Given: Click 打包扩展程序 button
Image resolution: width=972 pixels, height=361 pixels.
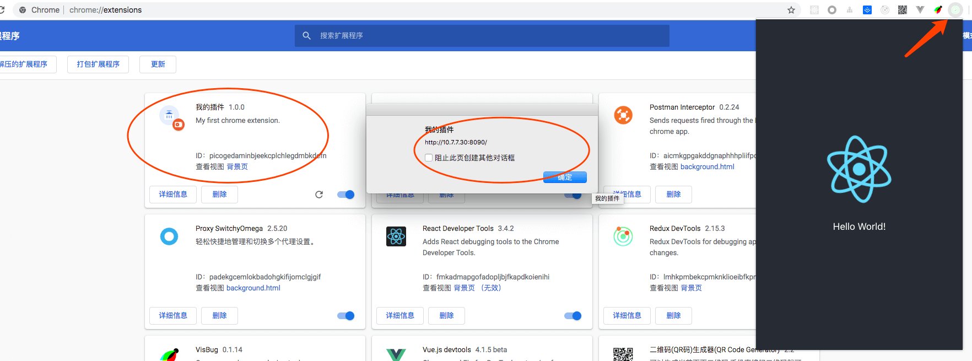Looking at the screenshot, I should tap(98, 64).
